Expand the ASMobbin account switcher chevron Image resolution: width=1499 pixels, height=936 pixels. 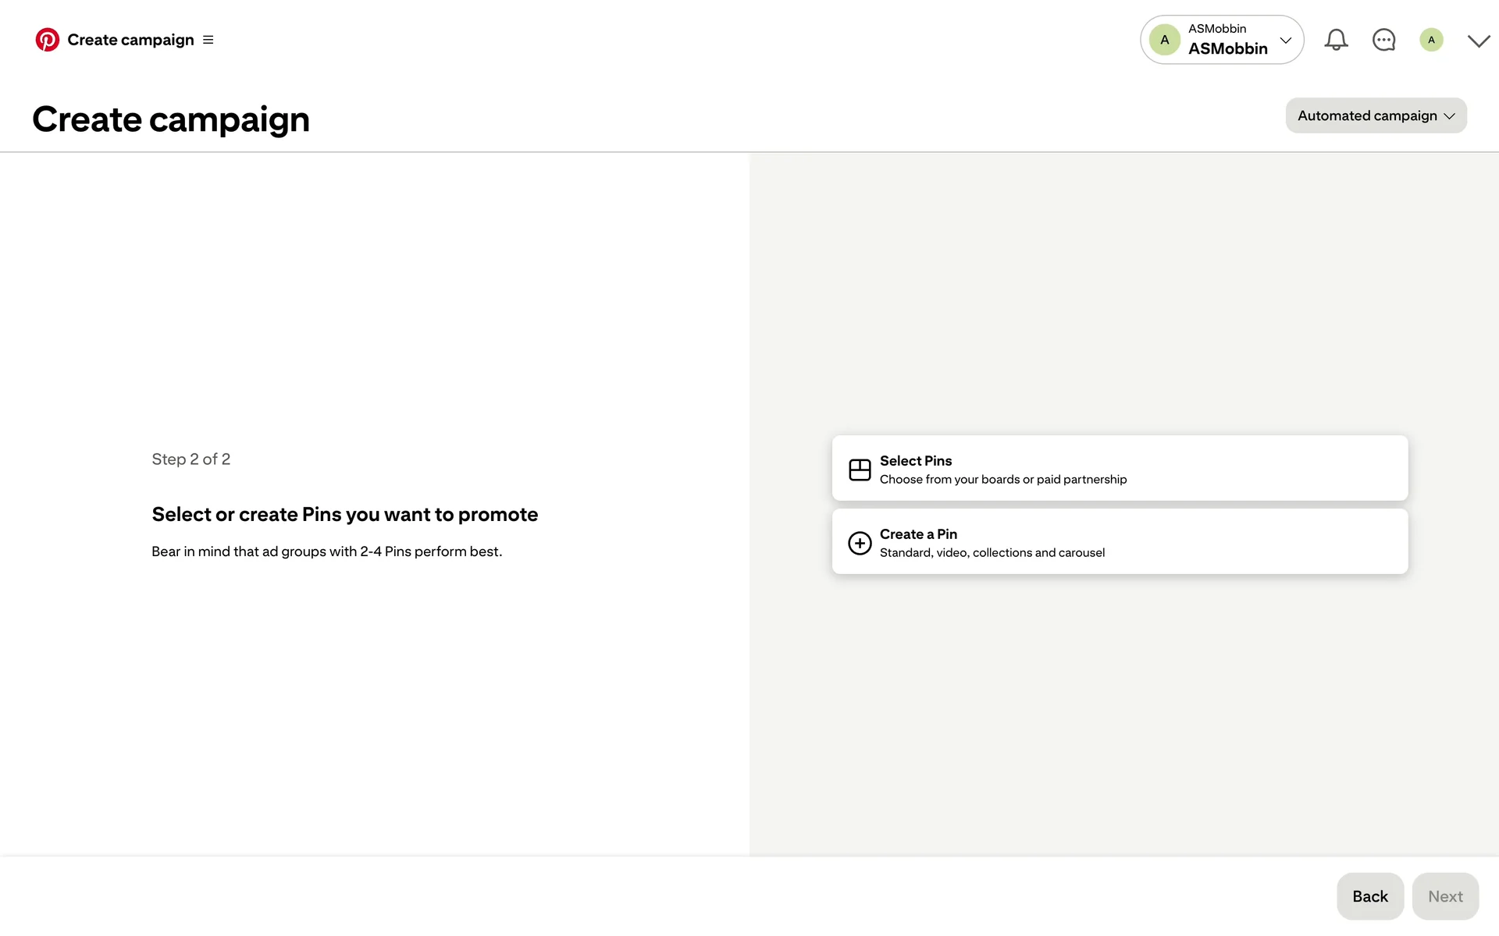click(1286, 40)
